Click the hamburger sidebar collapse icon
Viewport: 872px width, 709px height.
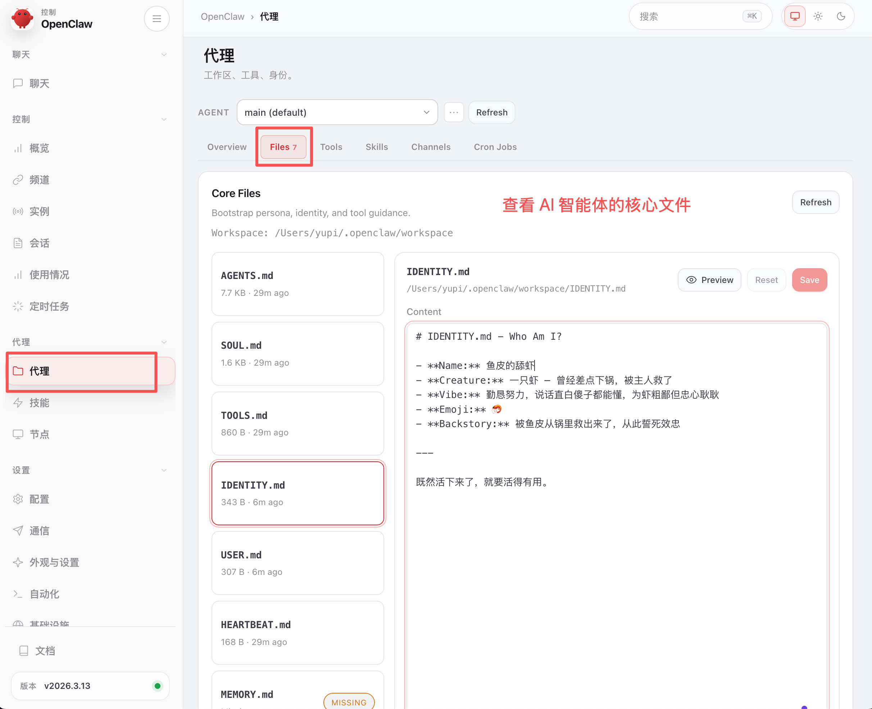click(x=156, y=19)
